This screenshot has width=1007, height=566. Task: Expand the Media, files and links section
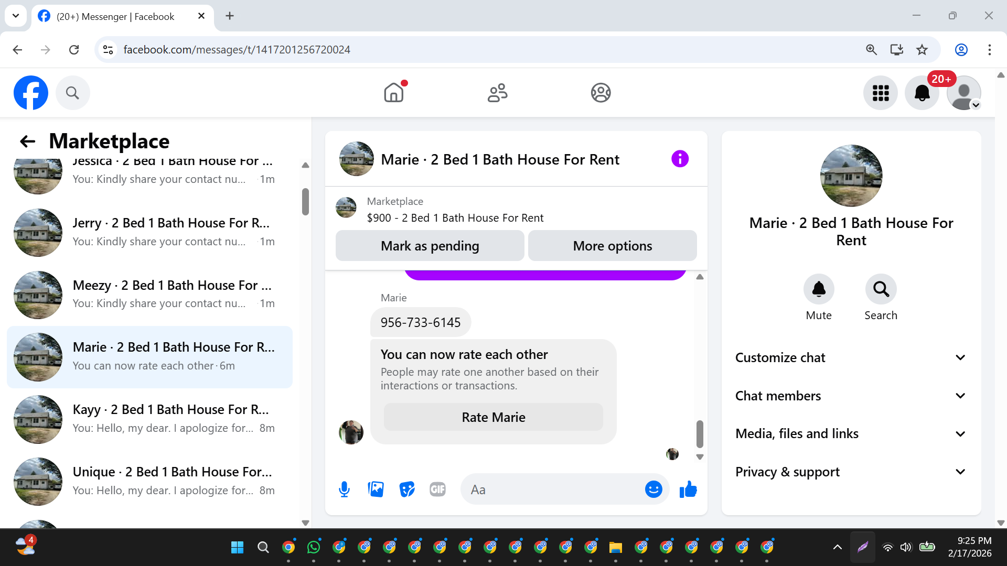click(x=851, y=434)
